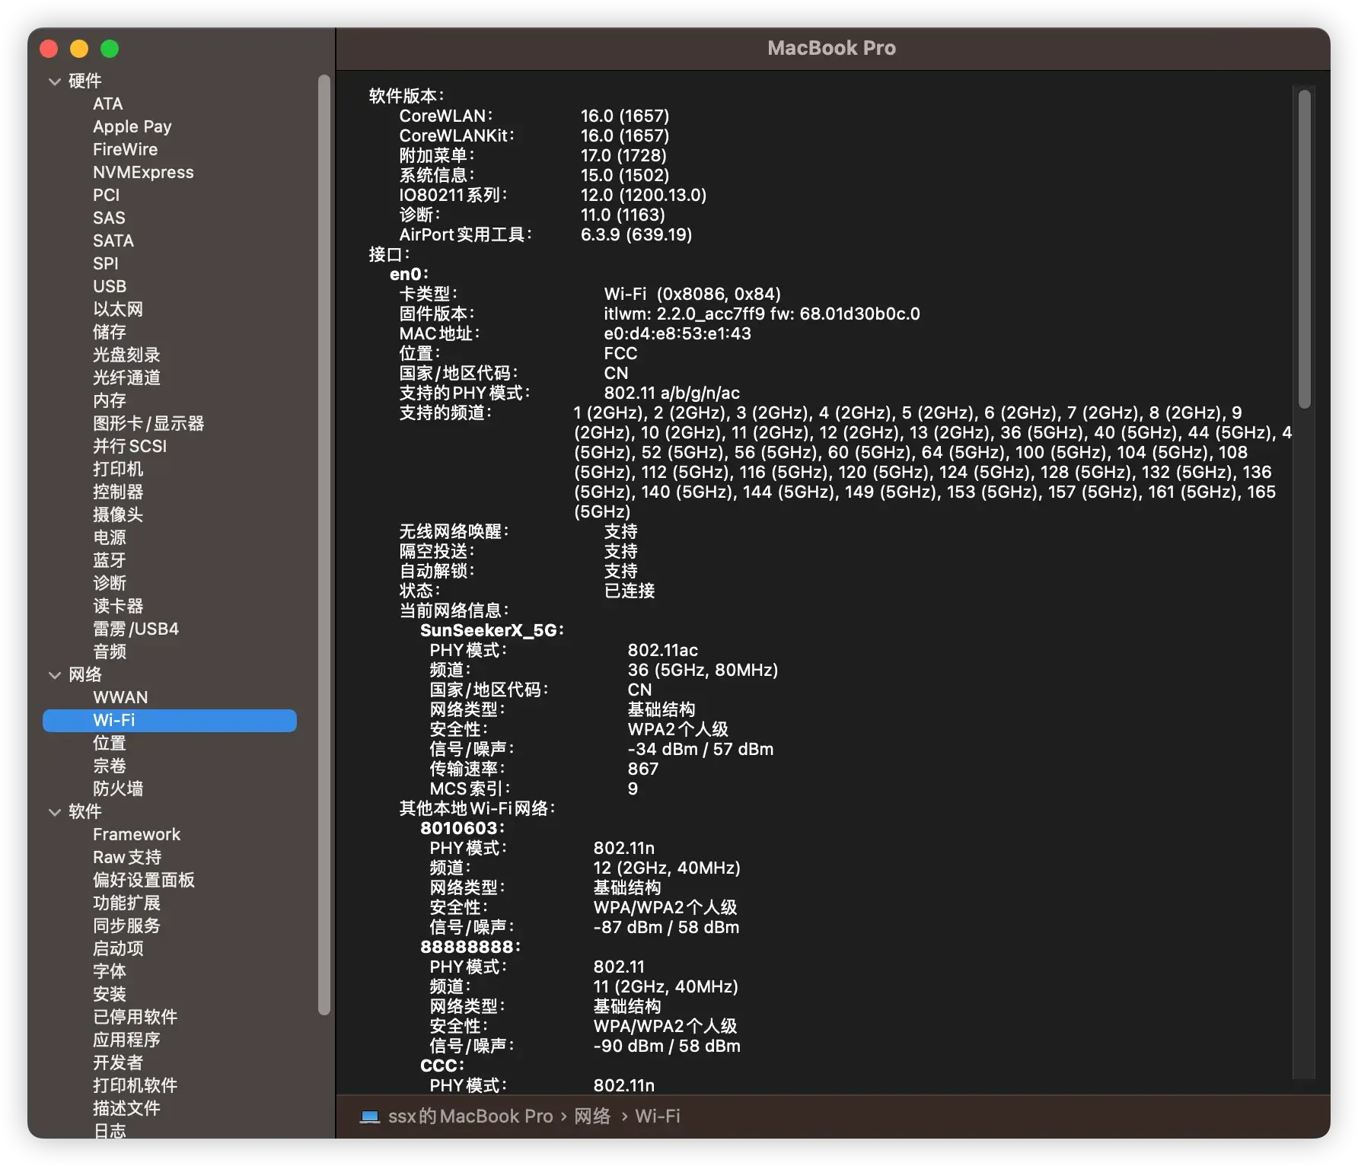1358x1166 pixels.
Task: Select 诊断 in the sidebar
Action: (110, 584)
